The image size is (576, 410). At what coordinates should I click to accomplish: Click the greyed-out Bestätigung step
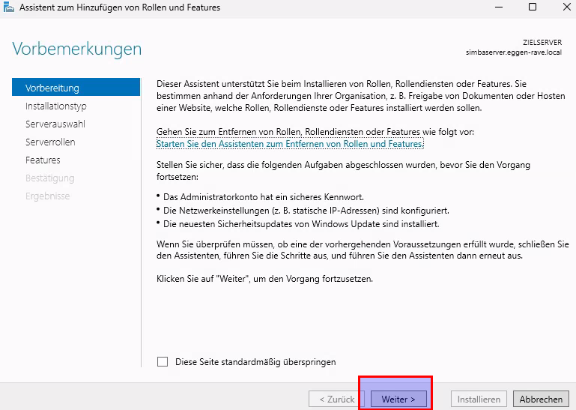pos(49,178)
